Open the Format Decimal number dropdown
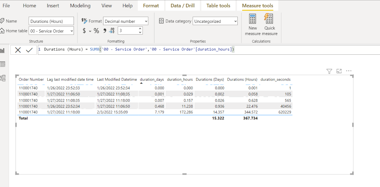 pos(126,21)
